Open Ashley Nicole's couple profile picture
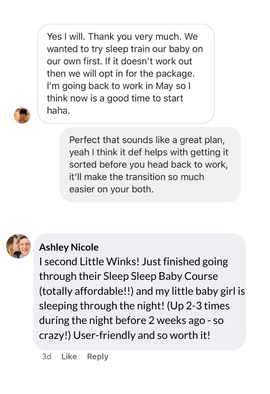 click(18, 246)
